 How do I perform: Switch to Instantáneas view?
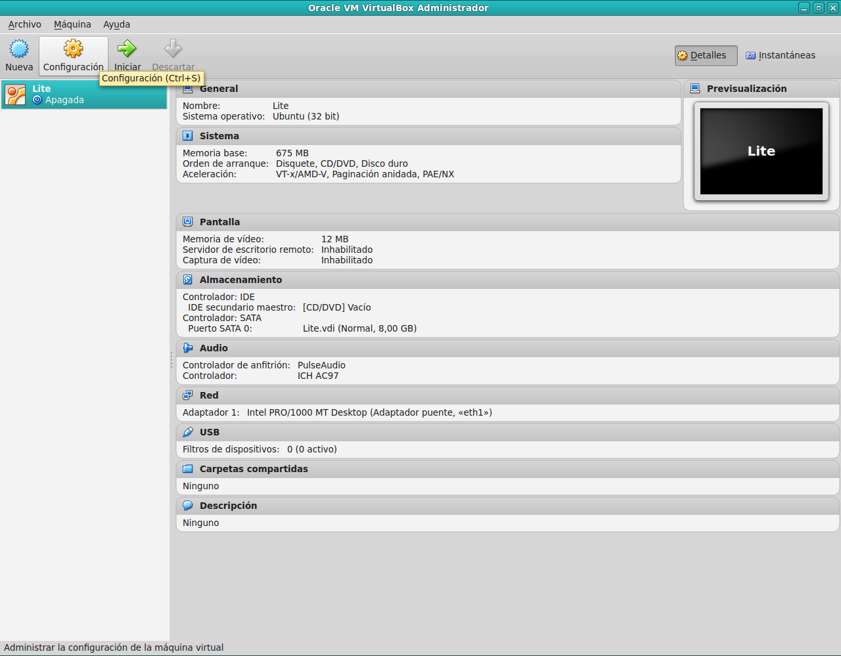pos(781,56)
